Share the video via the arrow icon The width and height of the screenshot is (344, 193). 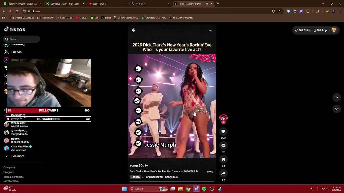pos(223,173)
